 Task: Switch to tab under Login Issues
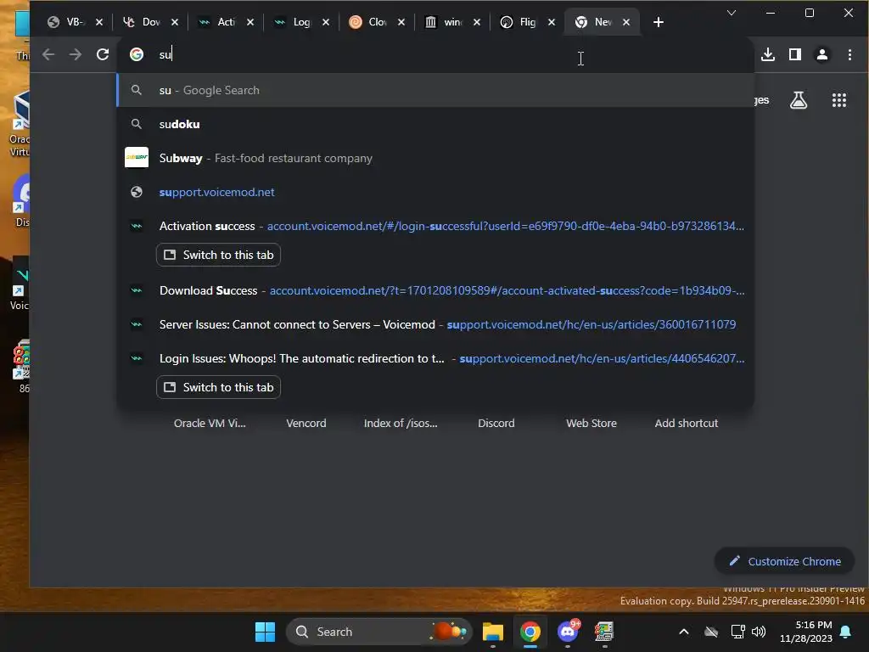(x=218, y=387)
